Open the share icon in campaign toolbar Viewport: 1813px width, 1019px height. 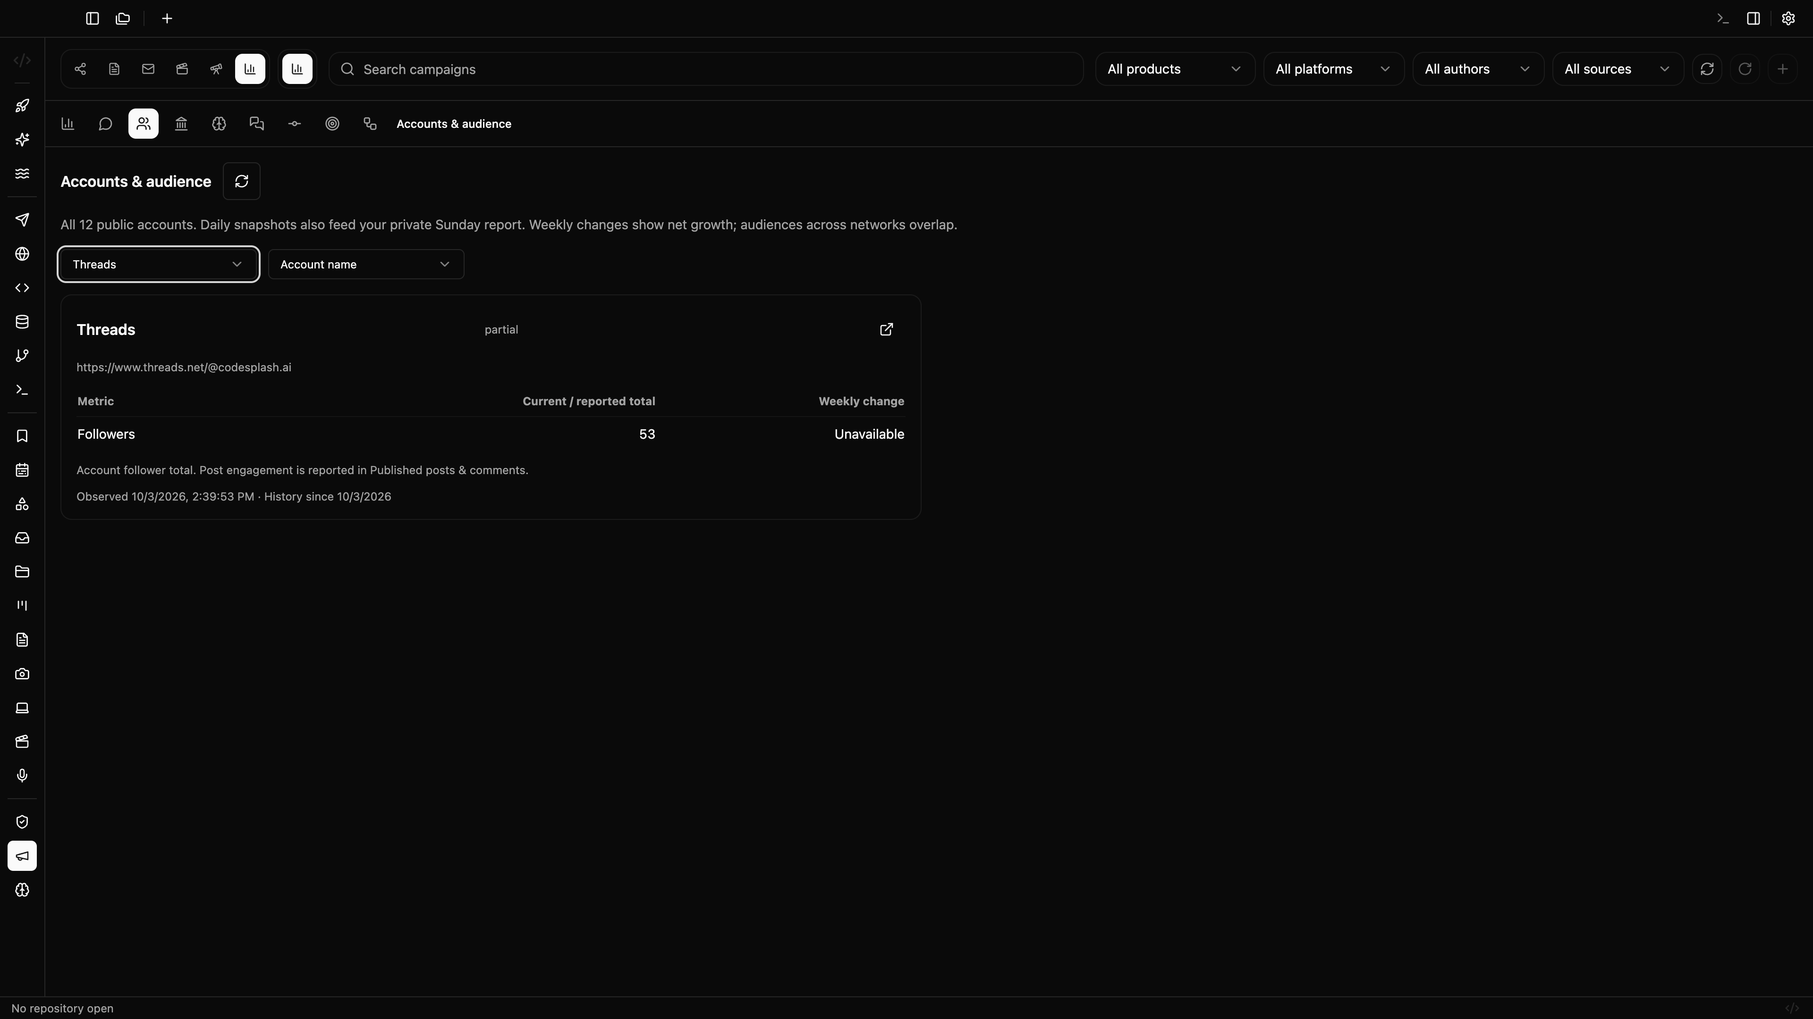[80, 69]
